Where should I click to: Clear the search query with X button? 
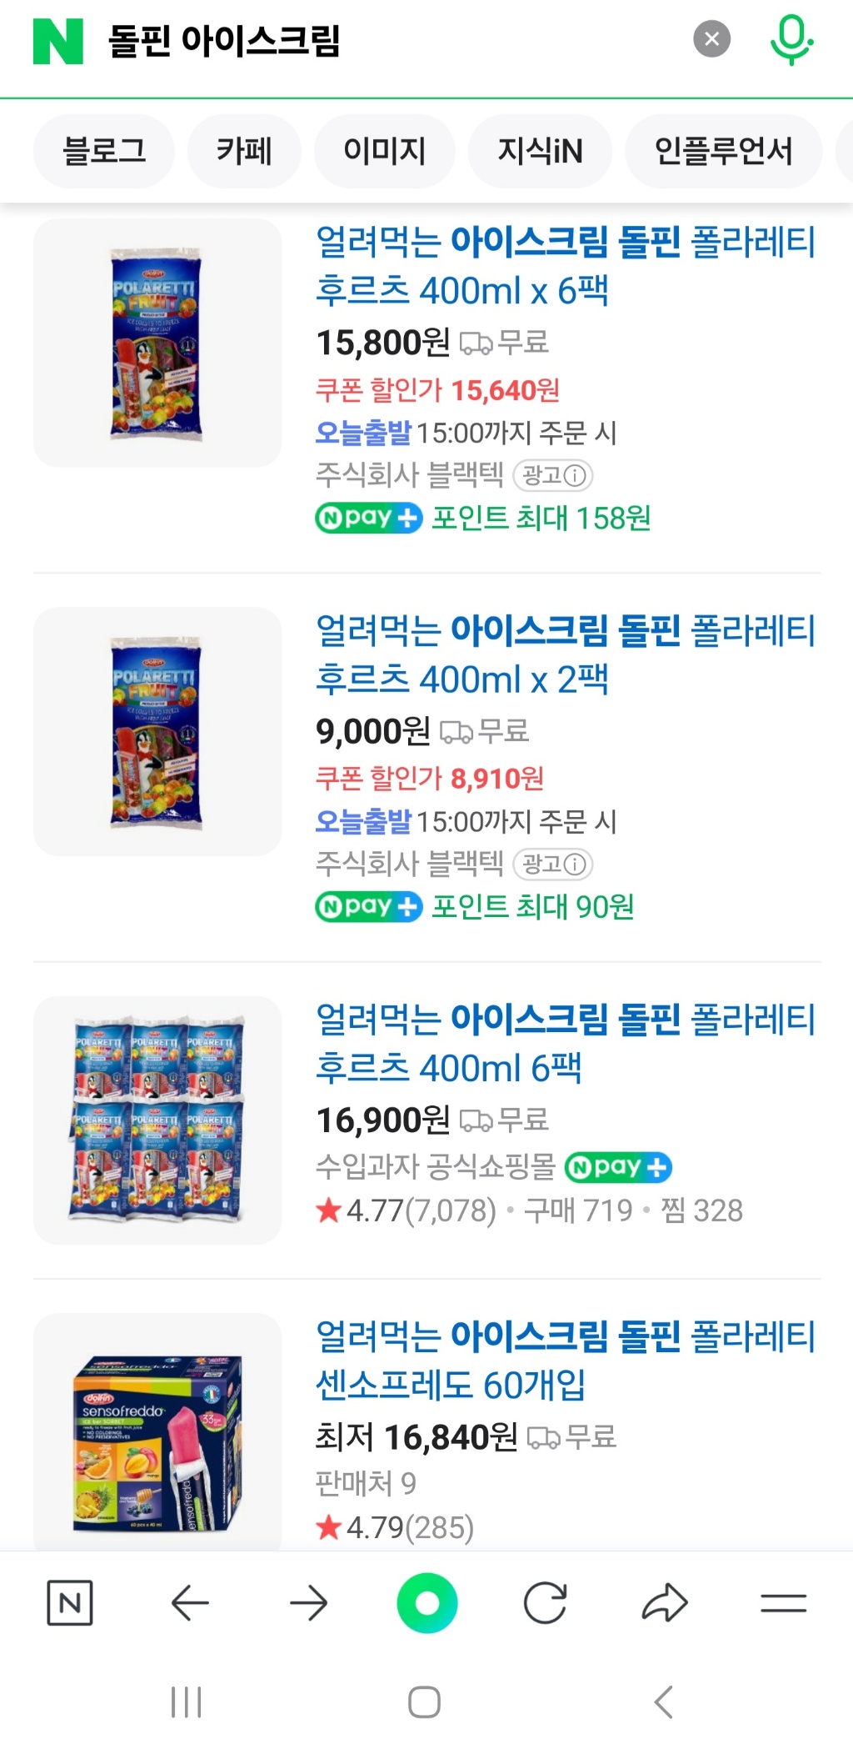pyautogui.click(x=711, y=38)
